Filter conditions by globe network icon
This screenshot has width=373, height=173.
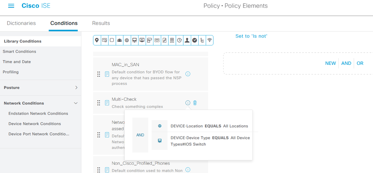127,40
